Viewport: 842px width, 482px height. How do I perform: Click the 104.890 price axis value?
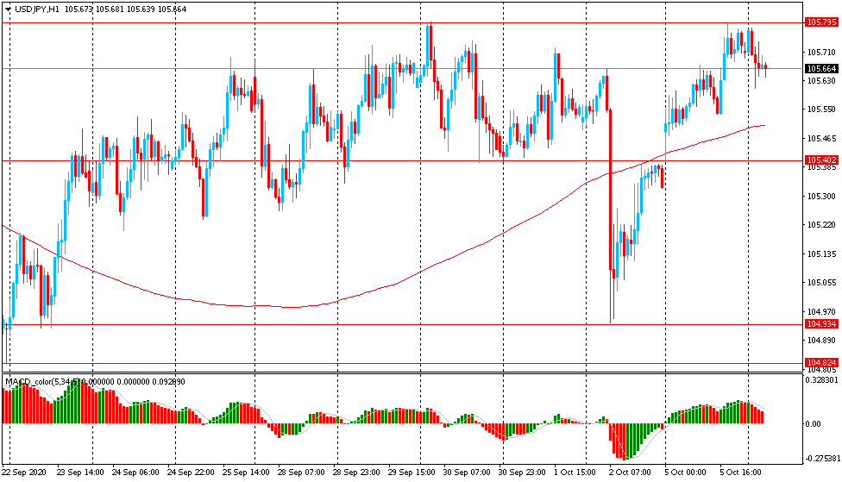coord(821,340)
